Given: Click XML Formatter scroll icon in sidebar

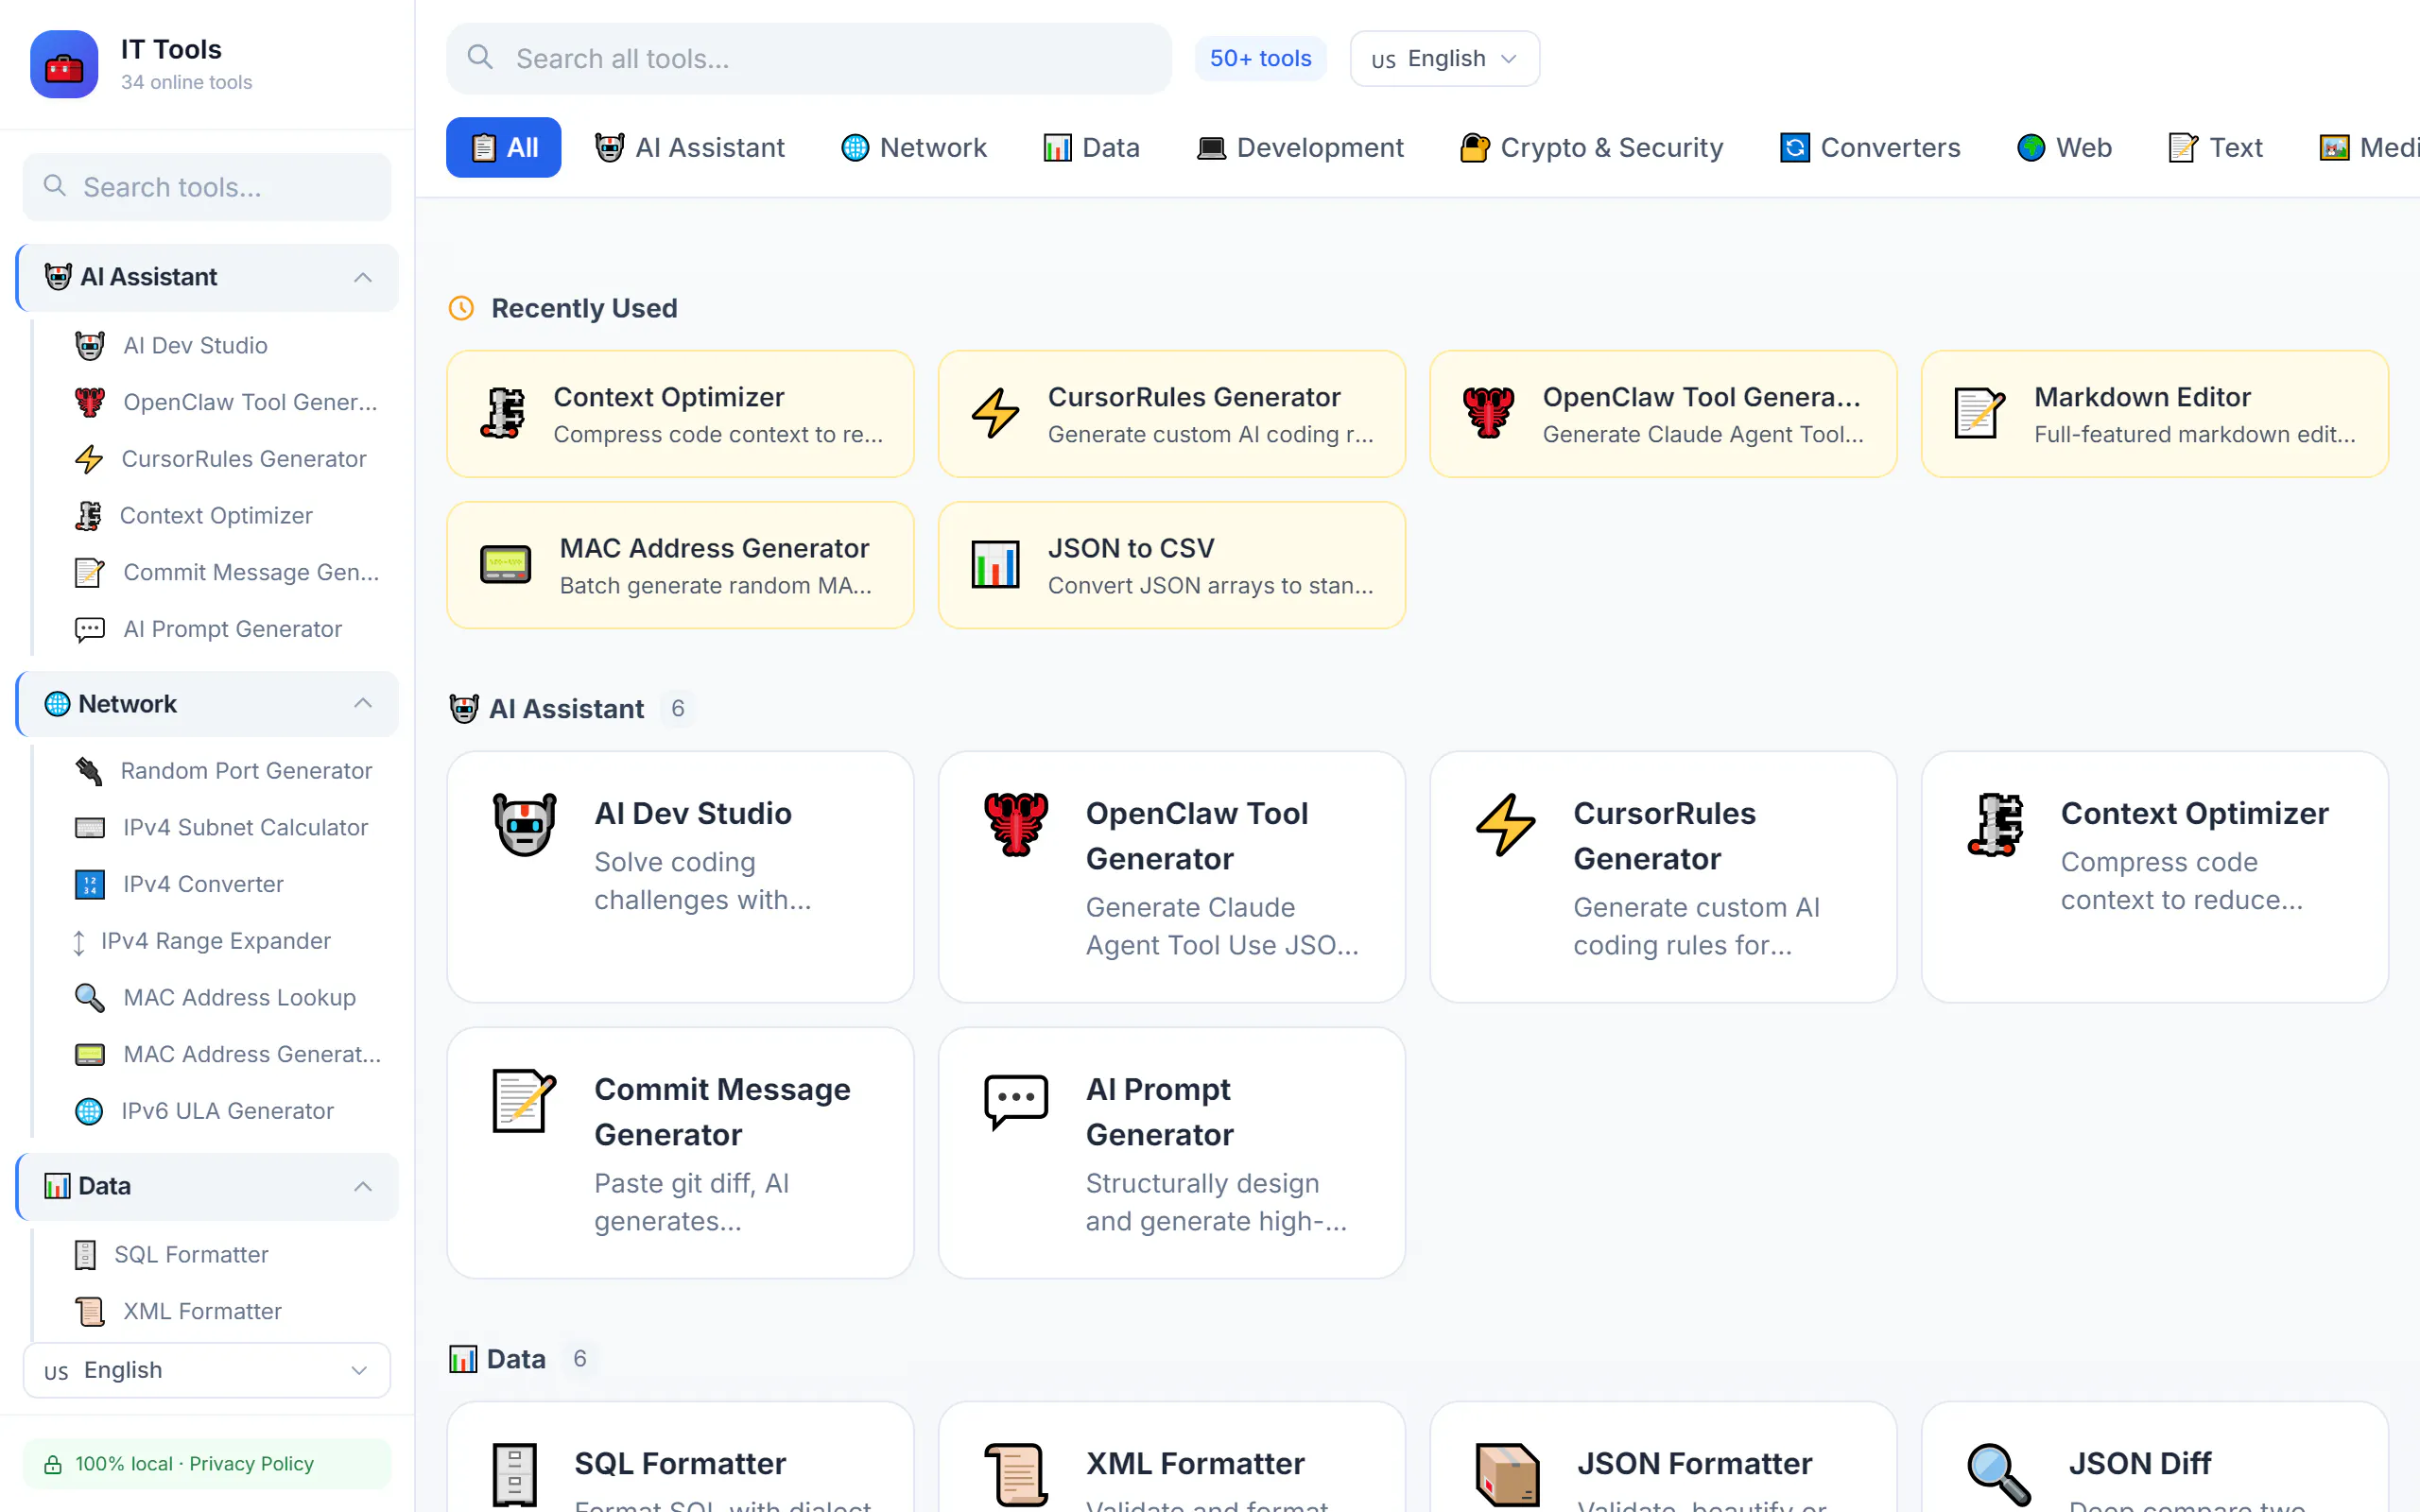Looking at the screenshot, I should click(x=90, y=1311).
